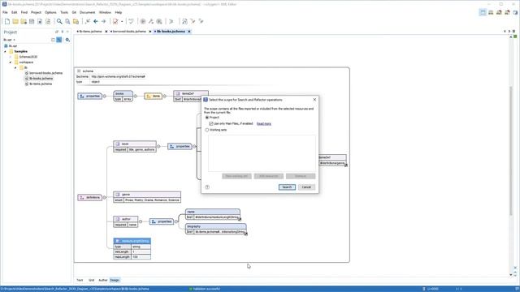Click the project settings gear icon
Image resolution: width=520 pixels, height=292 pixels.
pos(67,40)
